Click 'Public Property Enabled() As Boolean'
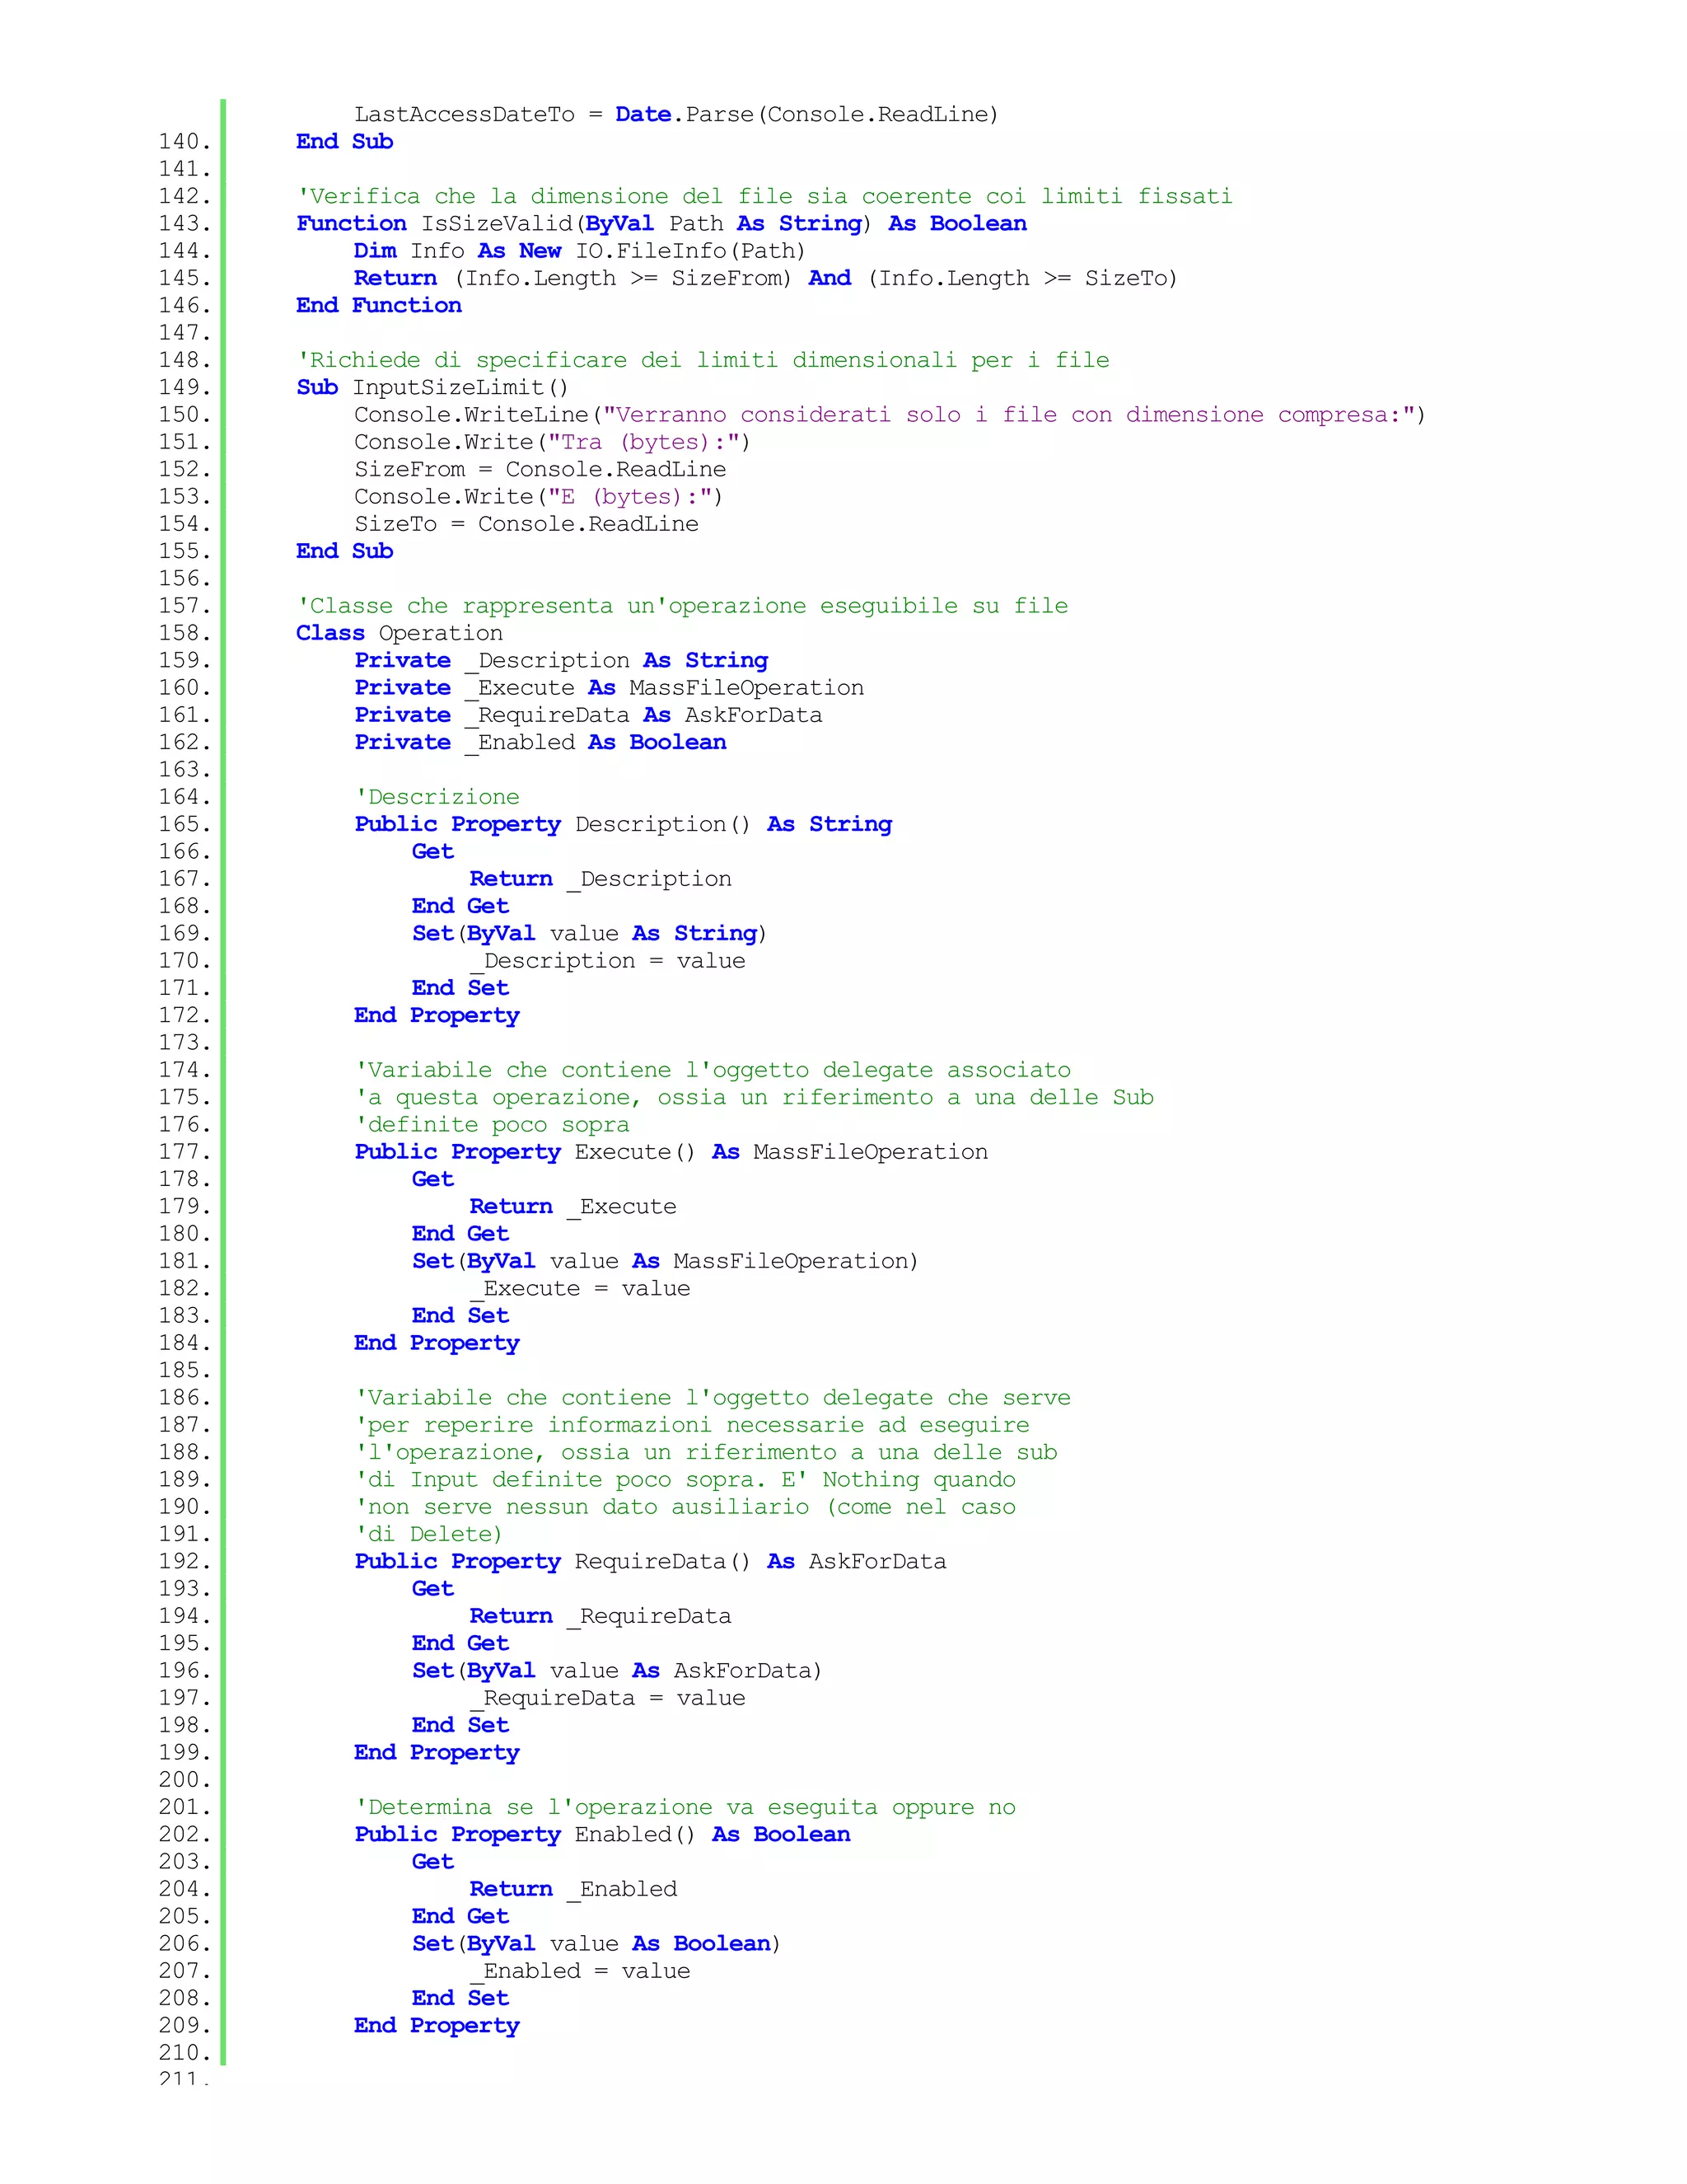The height and width of the screenshot is (2184, 1687). [603, 1835]
